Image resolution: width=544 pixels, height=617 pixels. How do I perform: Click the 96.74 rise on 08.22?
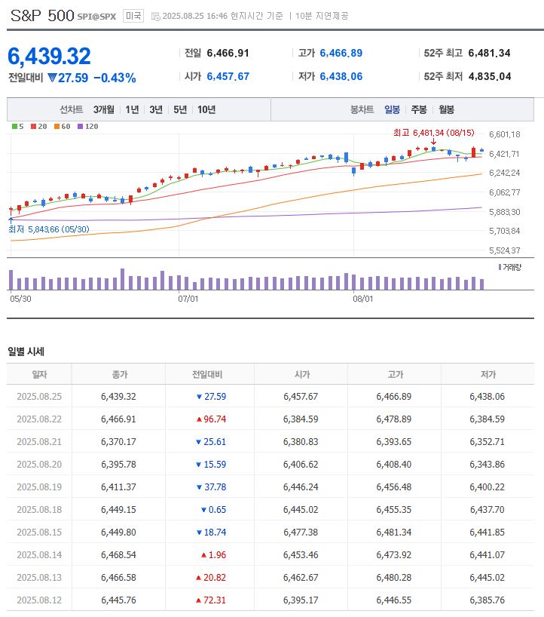(x=215, y=419)
